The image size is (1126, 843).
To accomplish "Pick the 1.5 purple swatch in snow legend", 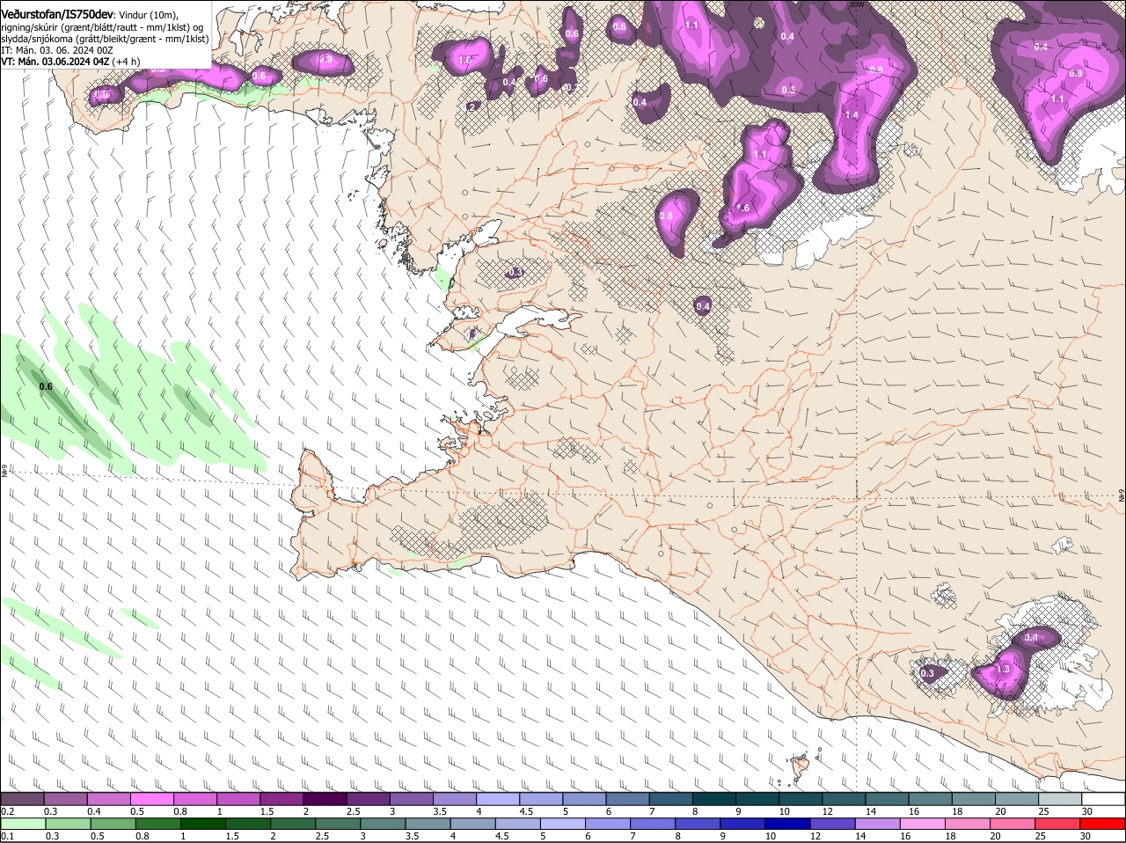I will point(282,798).
